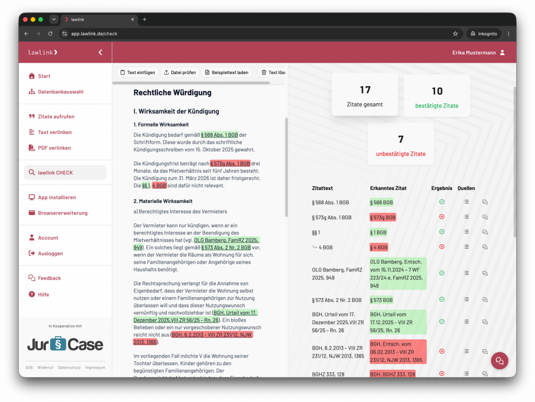Open the browser three-dot menu
Image resolution: width=535 pixels, height=402 pixels.
(x=508, y=34)
